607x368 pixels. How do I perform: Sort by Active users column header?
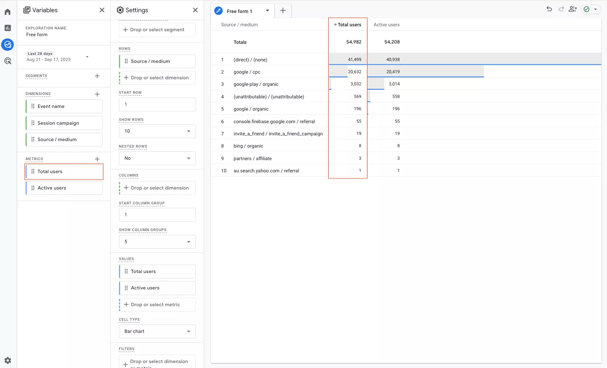click(387, 25)
